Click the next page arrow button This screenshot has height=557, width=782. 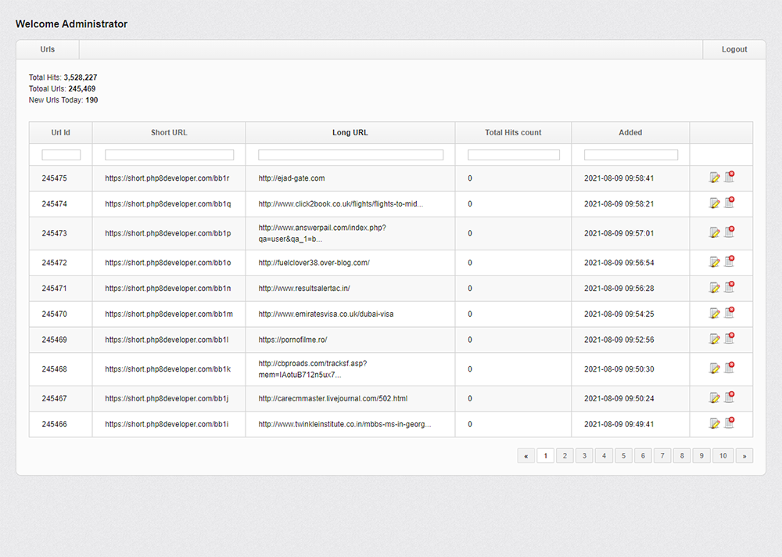744,455
